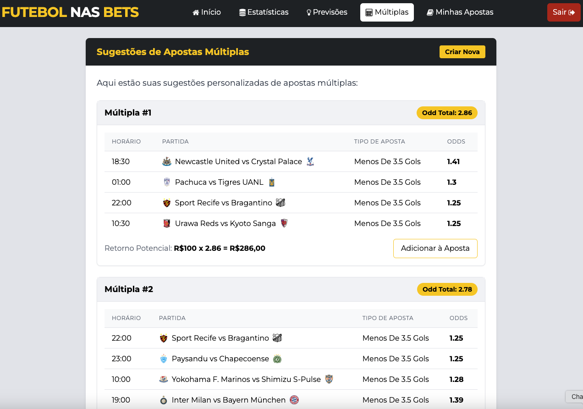Click the Criar Nova button
The width and height of the screenshot is (583, 409).
point(462,52)
